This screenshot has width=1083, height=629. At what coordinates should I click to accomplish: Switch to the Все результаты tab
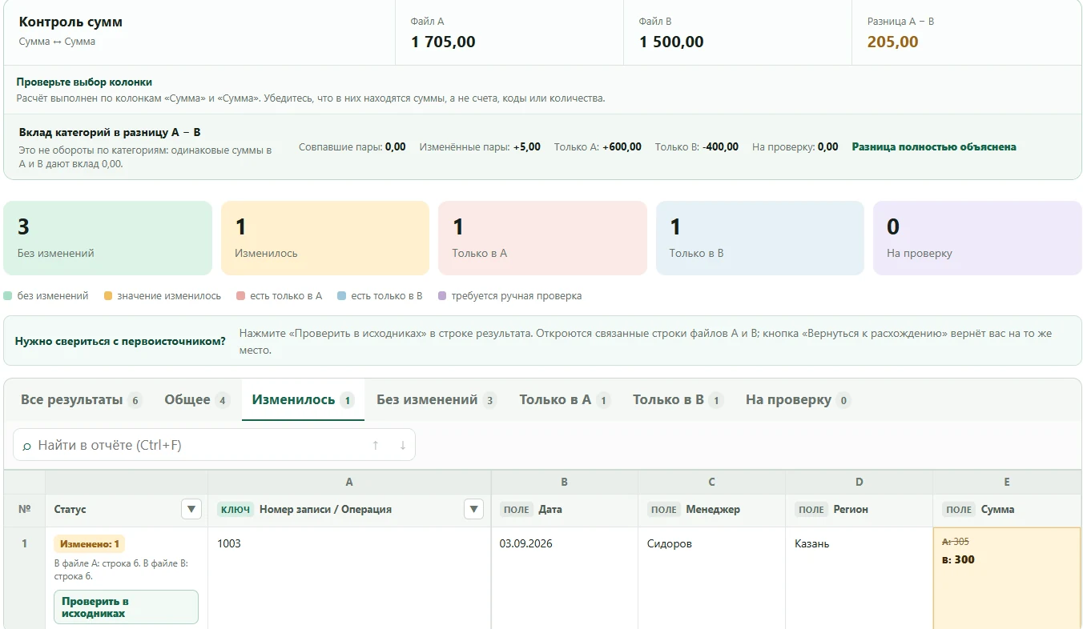pyautogui.click(x=81, y=399)
